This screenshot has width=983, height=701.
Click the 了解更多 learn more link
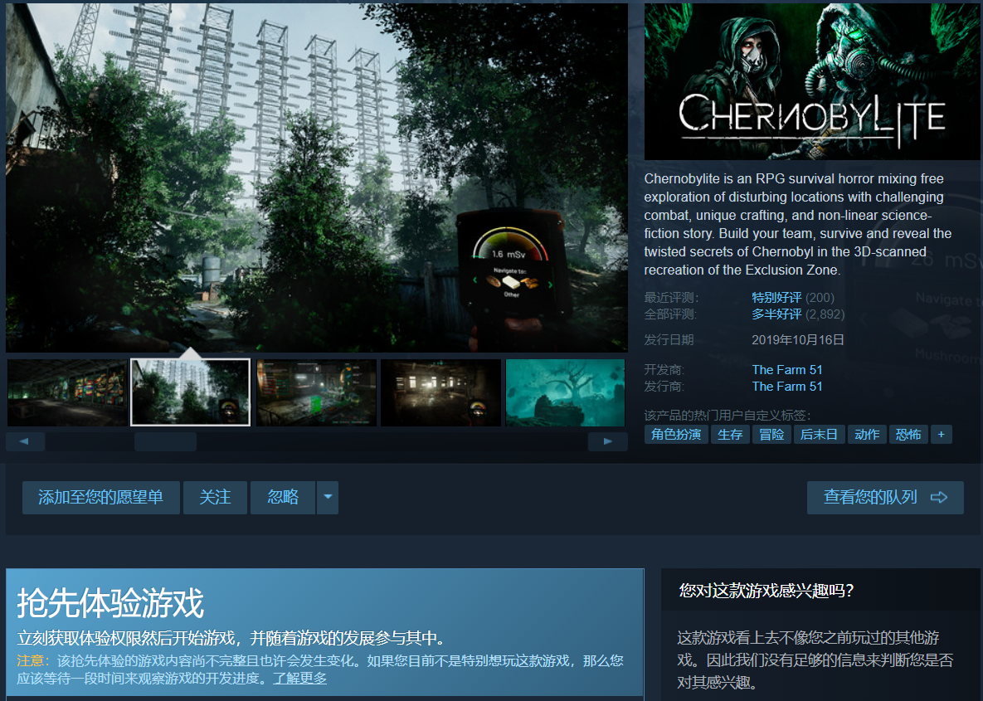tap(299, 679)
